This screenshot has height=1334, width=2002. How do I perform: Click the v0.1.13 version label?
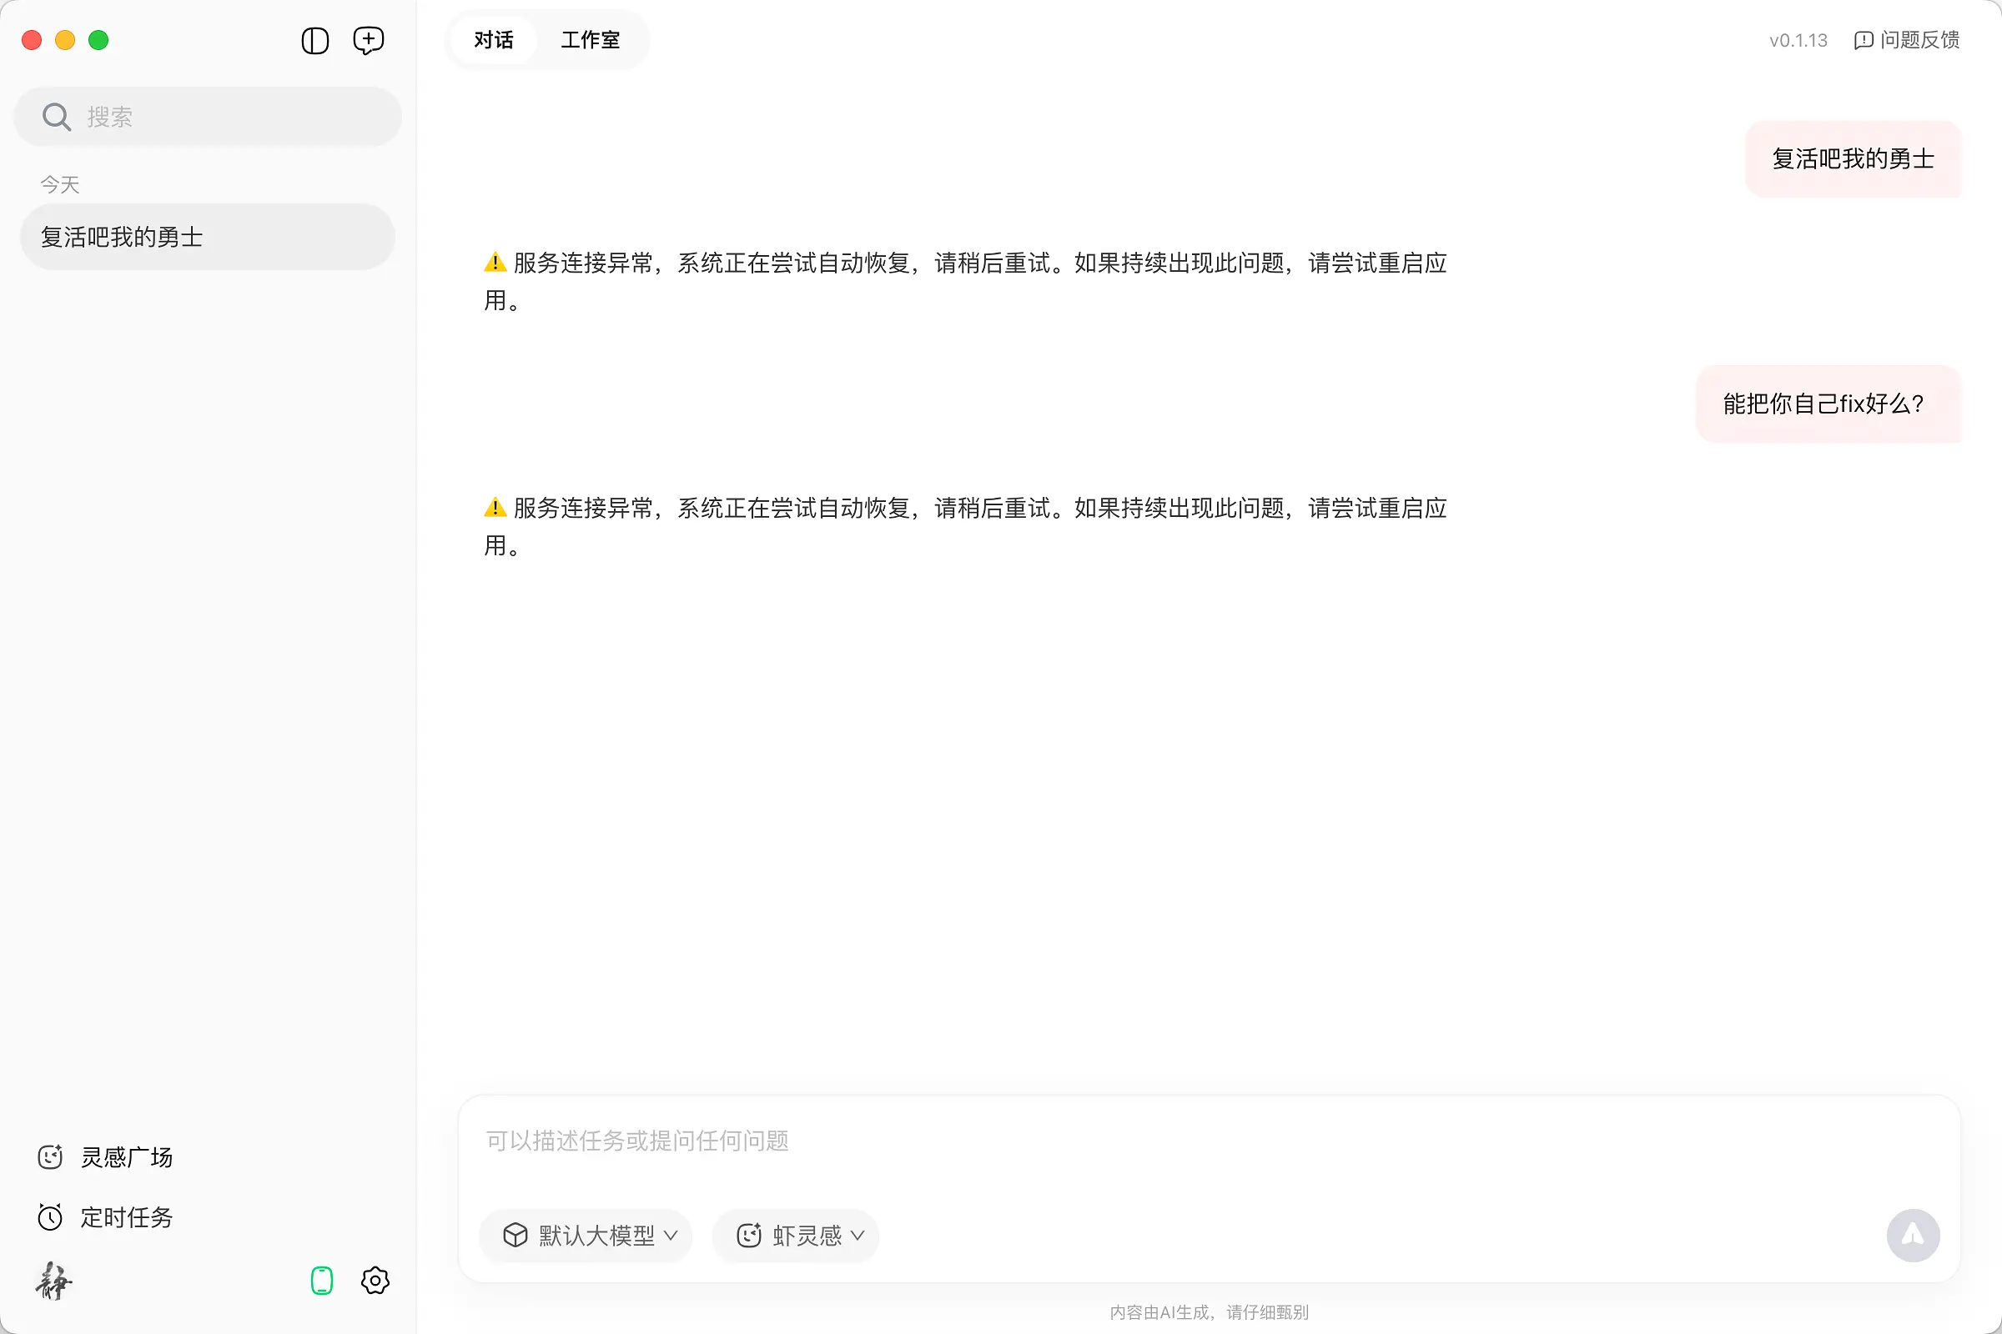click(1797, 40)
